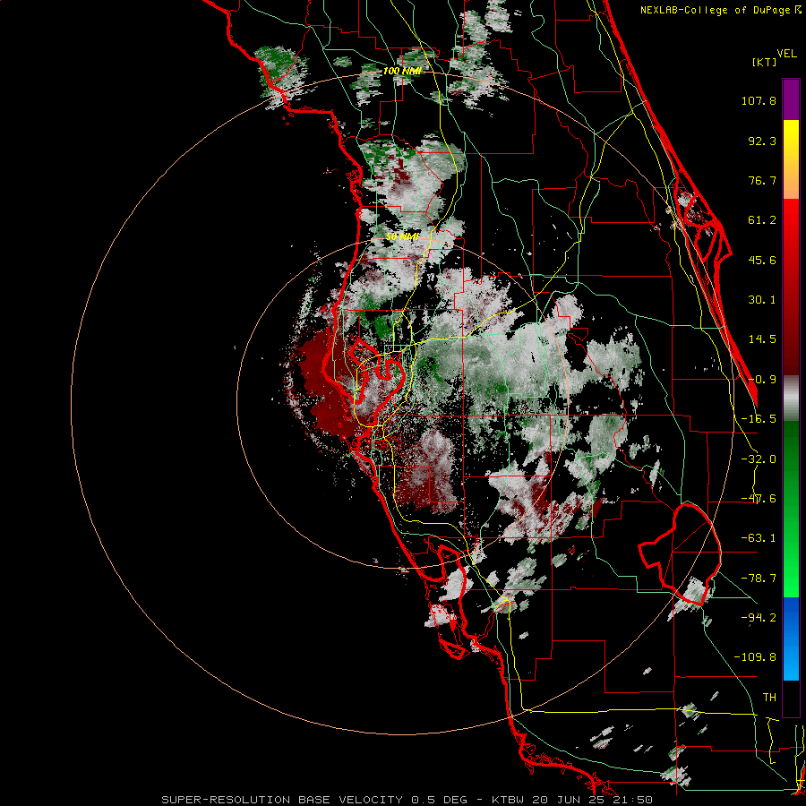Click the 30.1 velocity scale value
Image resolution: width=806 pixels, height=806 pixels.
[x=762, y=299]
